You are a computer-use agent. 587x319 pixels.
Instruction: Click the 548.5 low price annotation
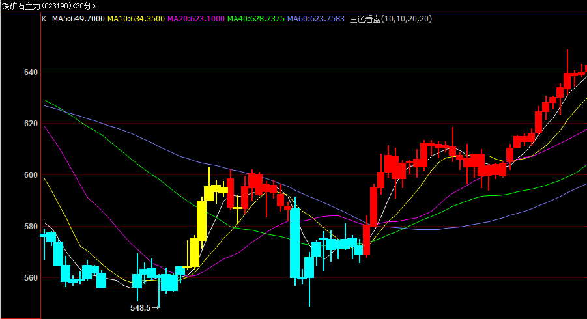click(x=145, y=308)
